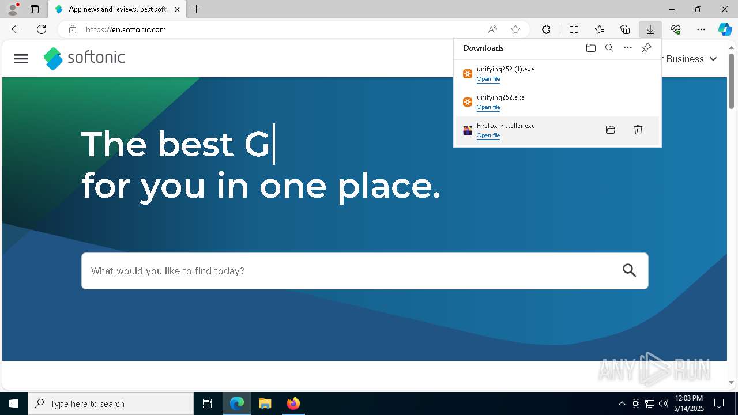Select the 'App news and reviews' tab
The width and height of the screenshot is (738, 415).
pos(118,9)
